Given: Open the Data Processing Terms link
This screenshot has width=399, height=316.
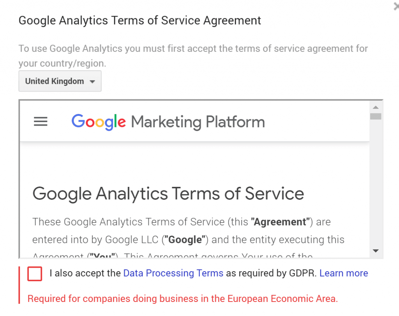Looking at the screenshot, I should [173, 273].
